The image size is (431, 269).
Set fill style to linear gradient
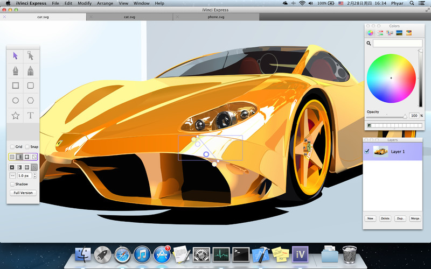[19, 157]
